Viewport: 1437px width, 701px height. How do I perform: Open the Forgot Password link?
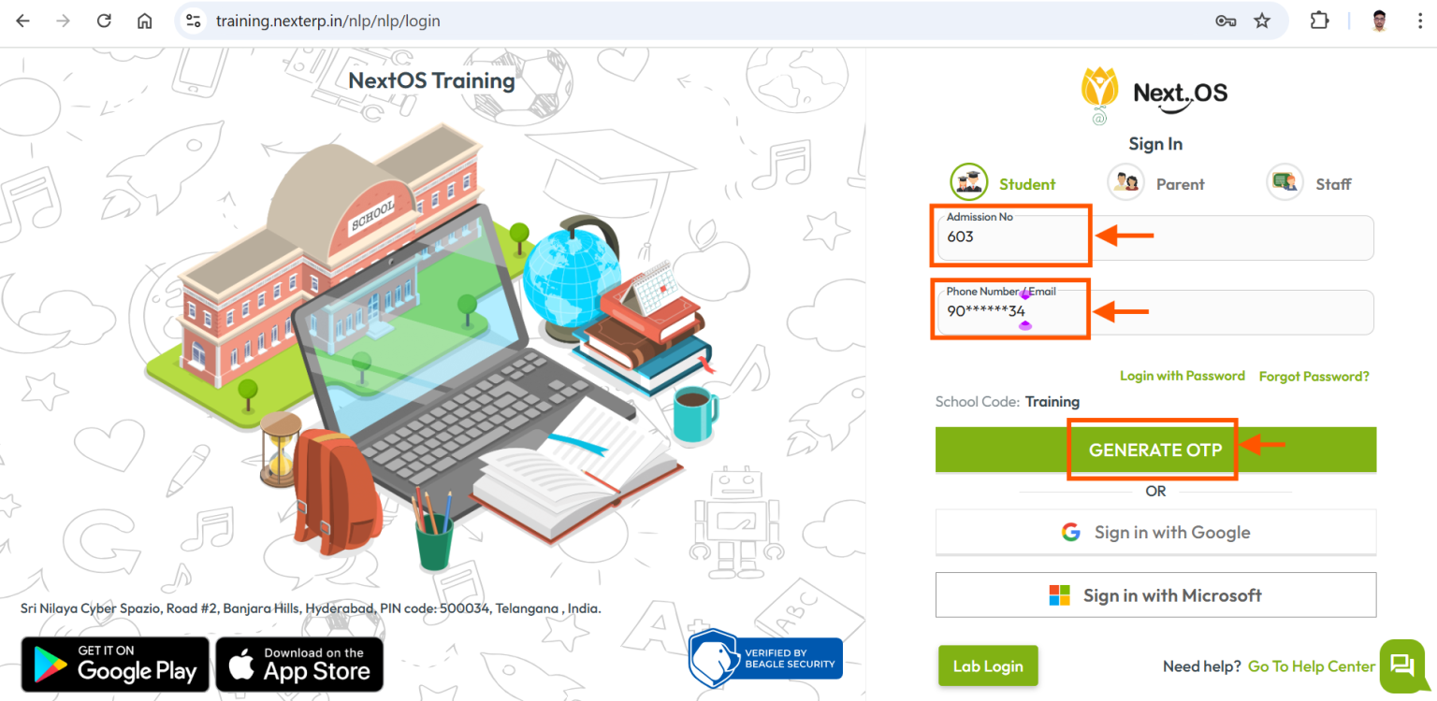coord(1314,376)
